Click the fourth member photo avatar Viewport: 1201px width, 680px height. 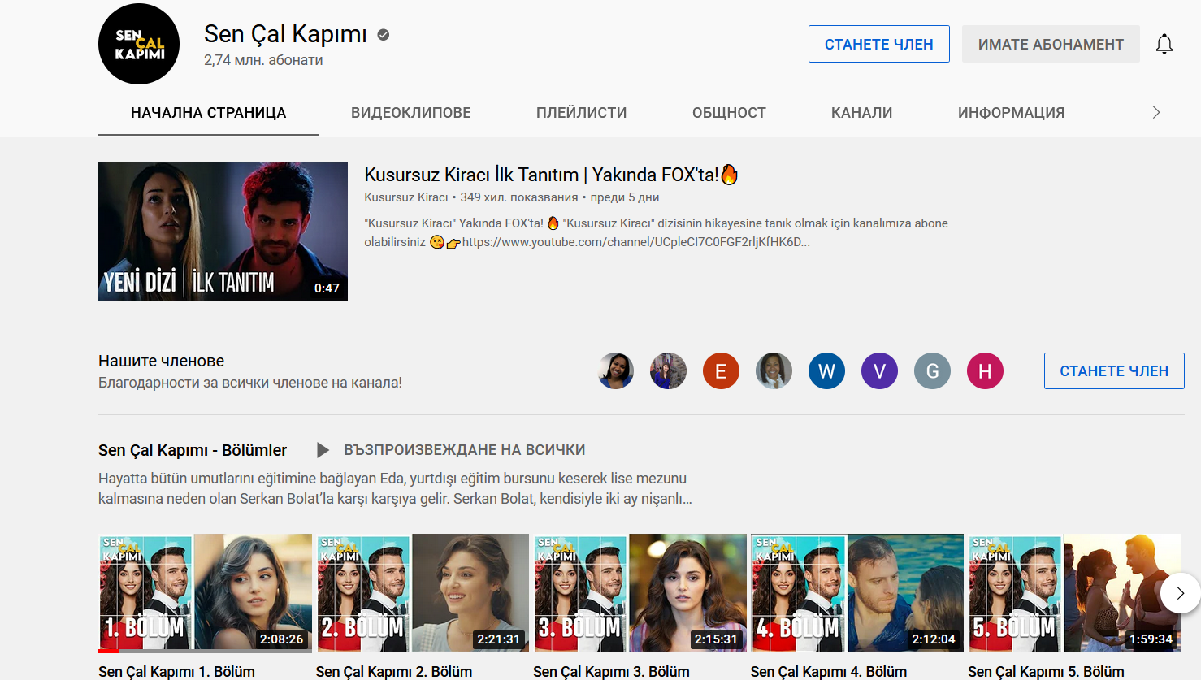pyautogui.click(x=774, y=371)
